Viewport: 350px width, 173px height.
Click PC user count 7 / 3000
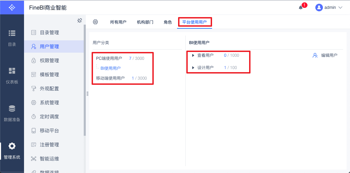coord(137,58)
